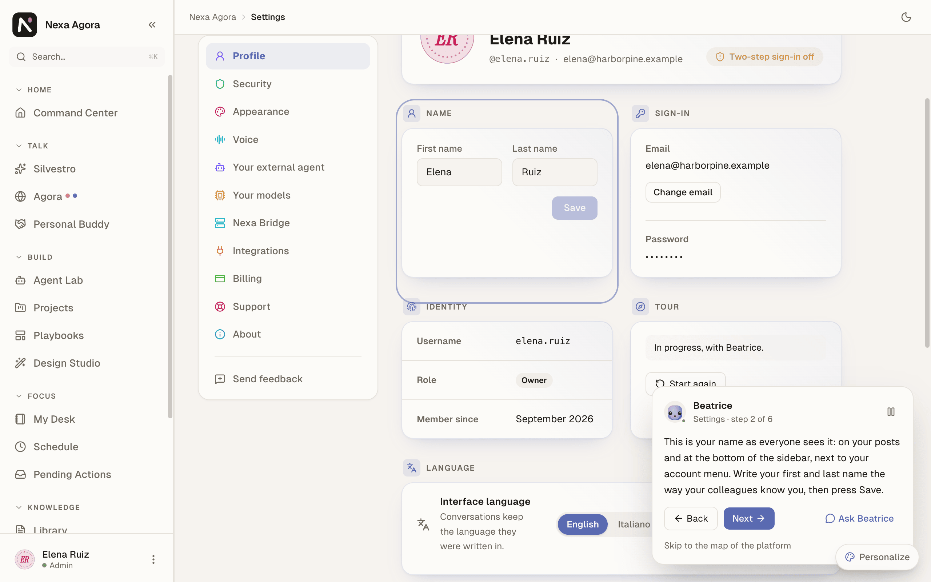Collapse the sidebar with the double-chevron icon
Image resolution: width=931 pixels, height=582 pixels.
[152, 25]
